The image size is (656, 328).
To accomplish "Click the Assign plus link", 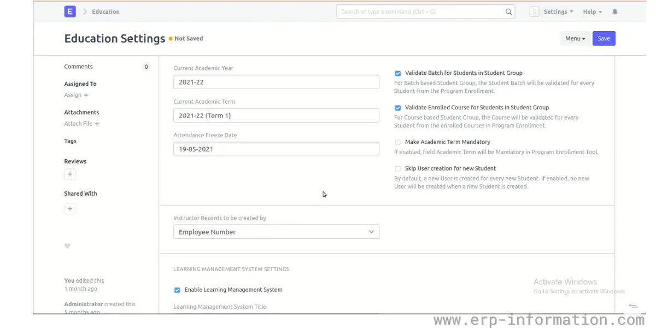I will point(77,95).
